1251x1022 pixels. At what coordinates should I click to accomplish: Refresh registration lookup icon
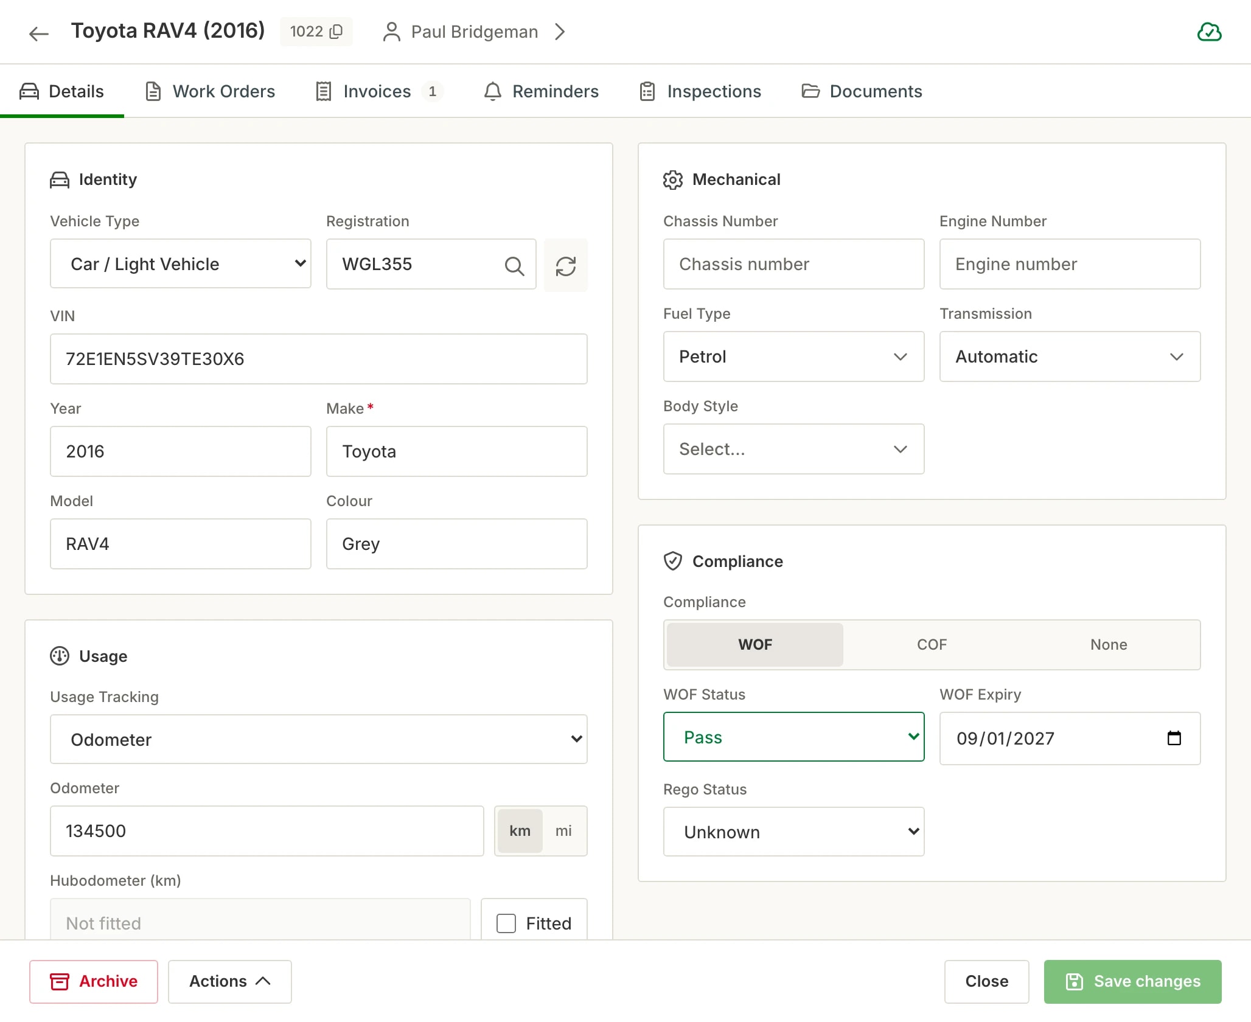pos(566,265)
